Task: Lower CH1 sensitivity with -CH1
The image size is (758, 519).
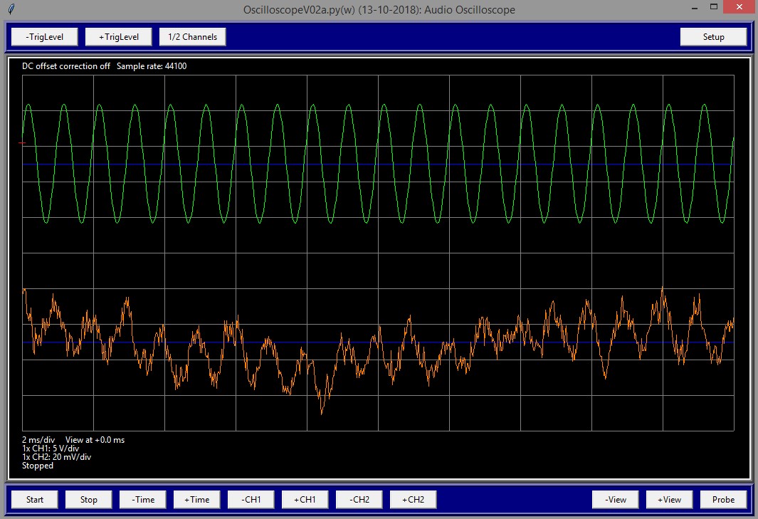Action: tap(251, 499)
